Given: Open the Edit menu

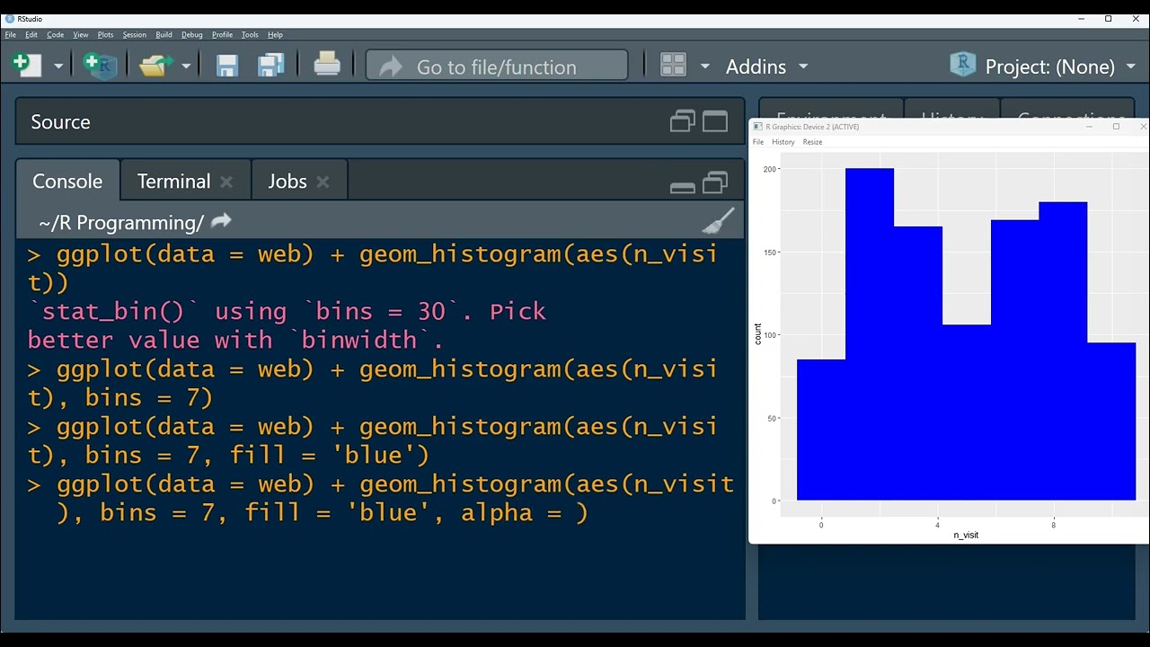Looking at the screenshot, I should pos(31,35).
